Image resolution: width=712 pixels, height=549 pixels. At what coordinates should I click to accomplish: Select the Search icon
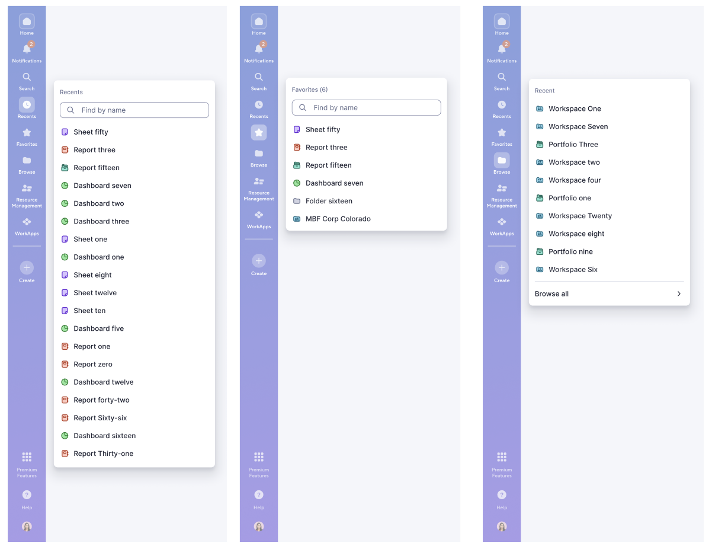coord(27,77)
